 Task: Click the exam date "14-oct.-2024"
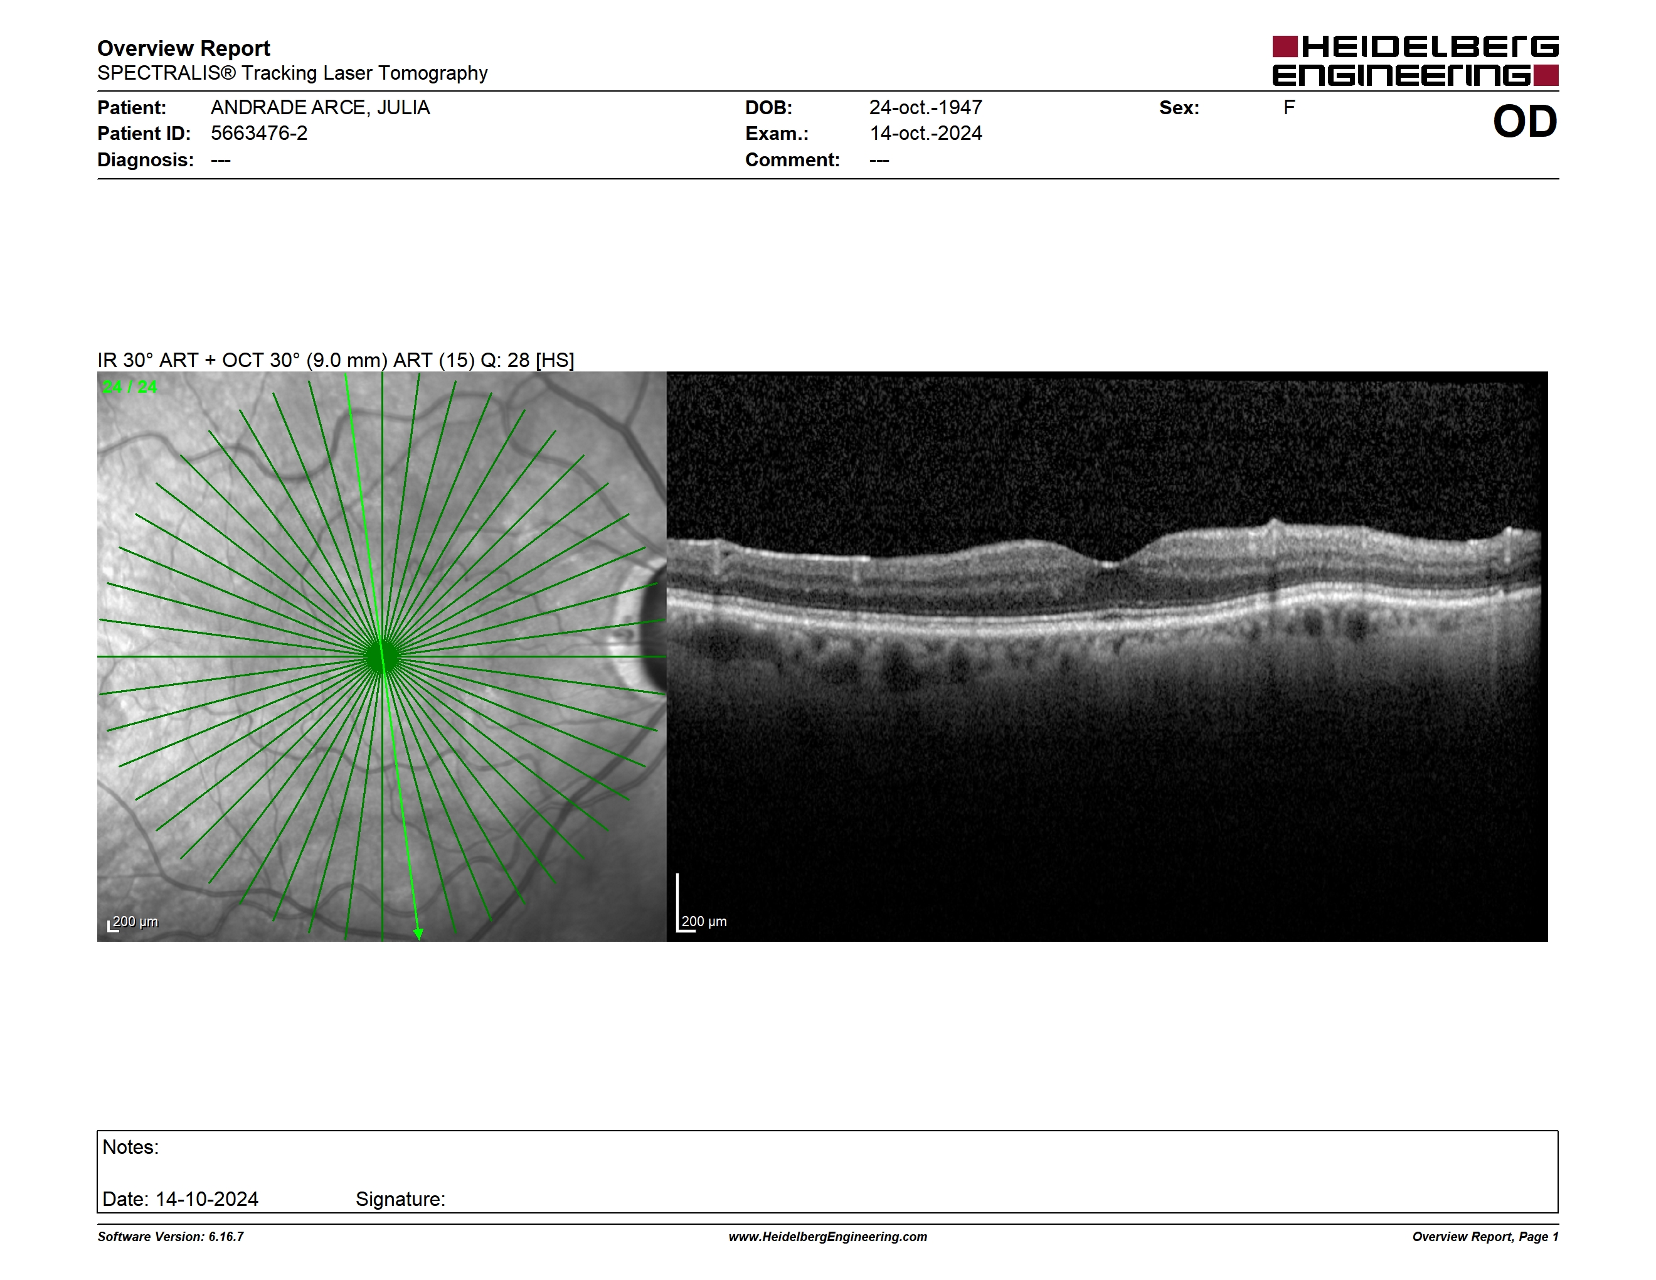[x=925, y=134]
